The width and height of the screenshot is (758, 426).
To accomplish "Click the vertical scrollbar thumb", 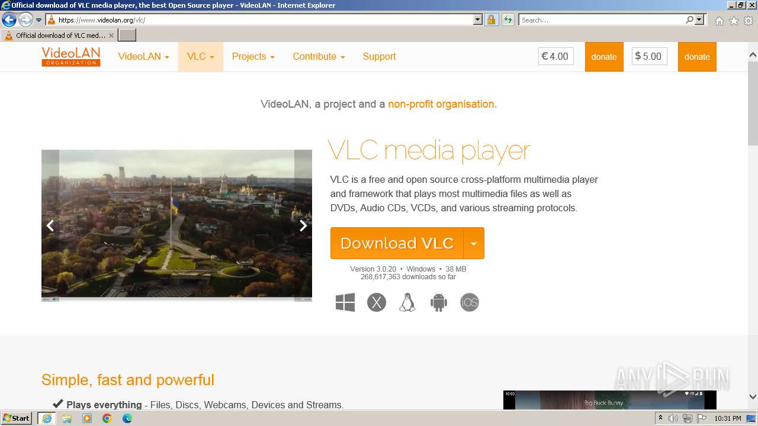I will click(x=753, y=104).
